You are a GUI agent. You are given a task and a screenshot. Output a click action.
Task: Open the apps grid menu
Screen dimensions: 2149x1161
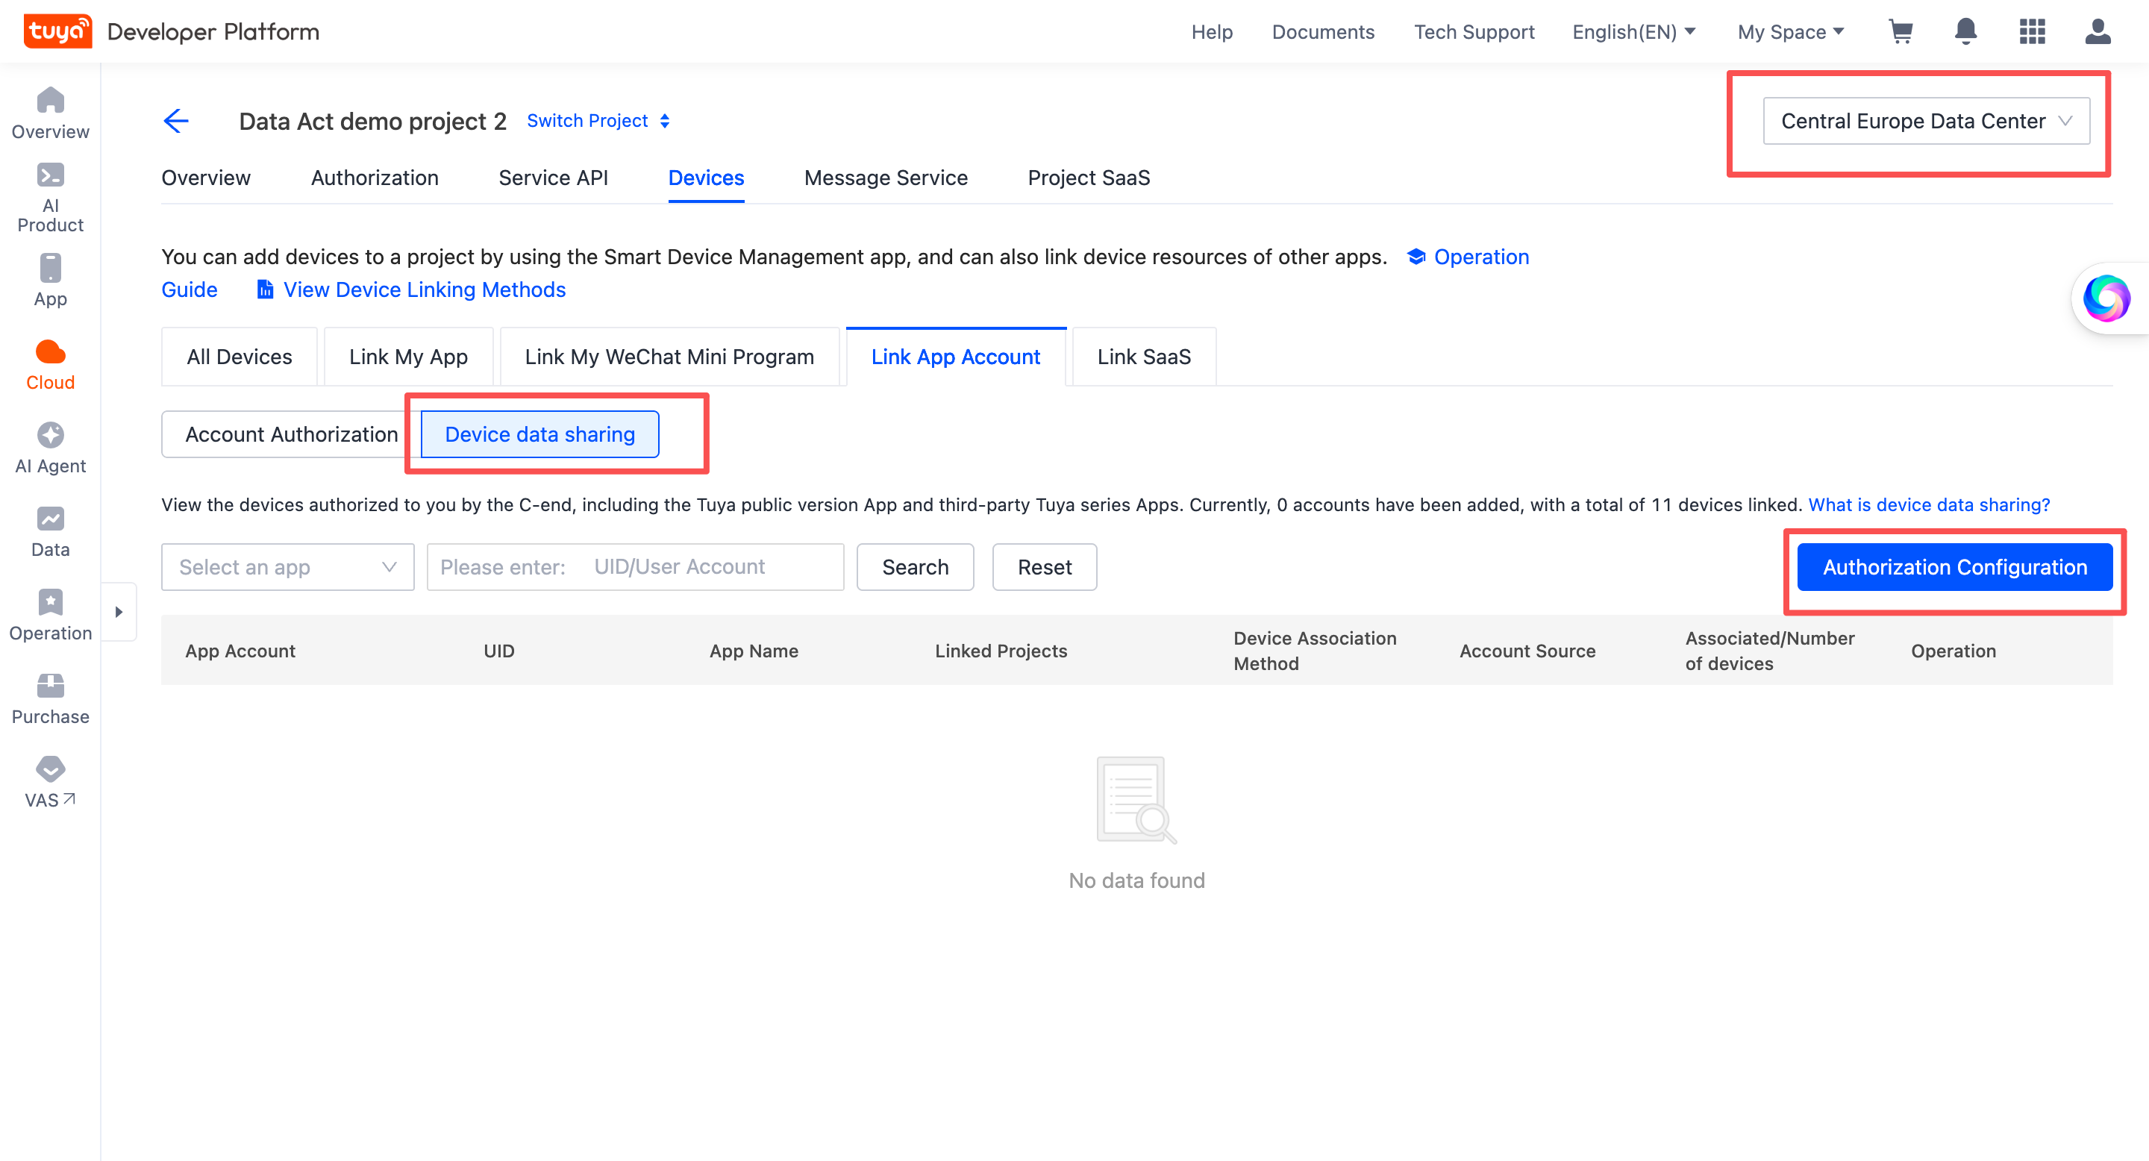click(2032, 31)
